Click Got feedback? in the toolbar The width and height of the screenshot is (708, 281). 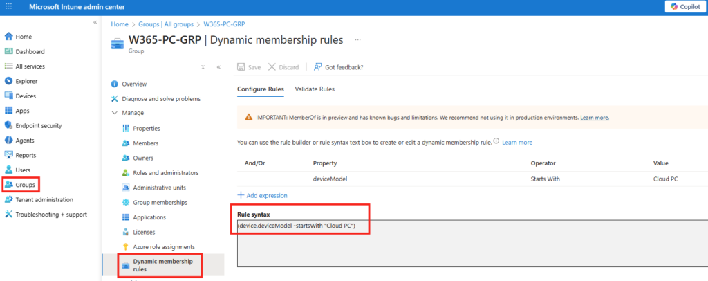[x=338, y=67]
